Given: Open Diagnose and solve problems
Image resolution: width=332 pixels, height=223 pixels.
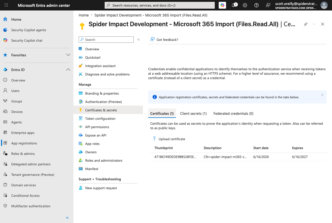Looking at the screenshot, I should pos(108,74).
